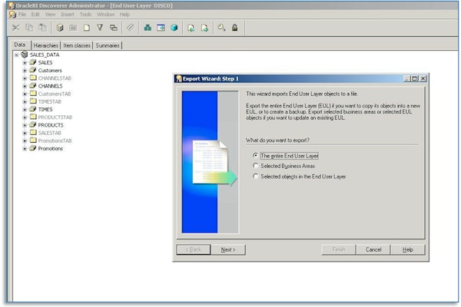This screenshot has height=307, width=461.
Task: Click the Paste clipboard toolbar icon
Action: tap(42, 28)
